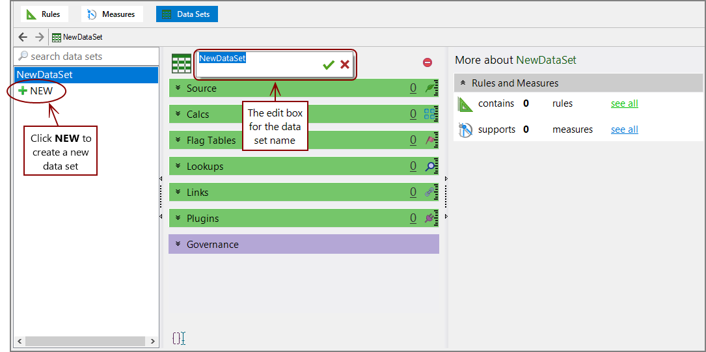The image size is (706, 352).
Task: Switch to the Rules tab
Action: click(x=44, y=14)
